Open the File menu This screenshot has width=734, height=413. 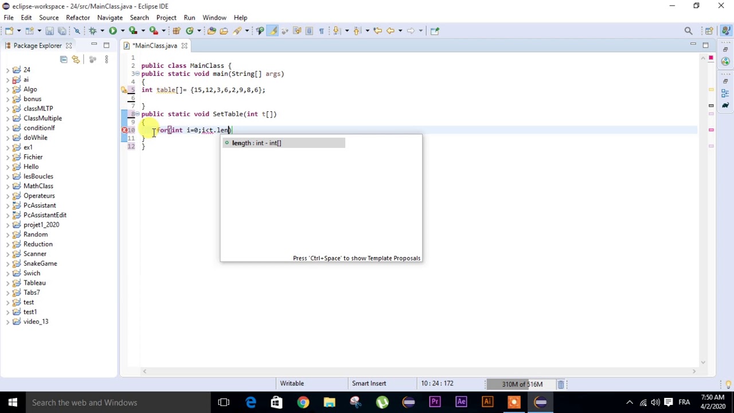tap(9, 18)
